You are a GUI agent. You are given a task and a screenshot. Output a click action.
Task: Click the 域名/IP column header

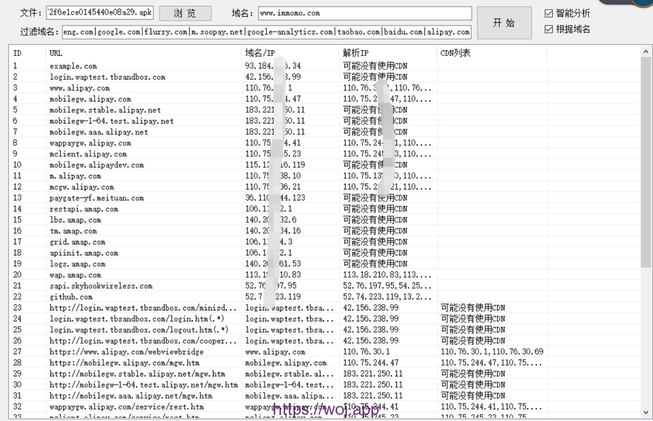point(289,53)
